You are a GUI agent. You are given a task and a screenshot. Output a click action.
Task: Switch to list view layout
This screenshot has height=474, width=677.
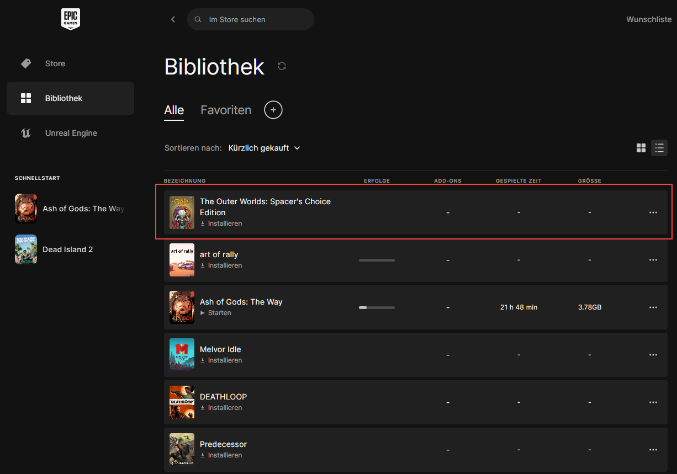tap(659, 148)
